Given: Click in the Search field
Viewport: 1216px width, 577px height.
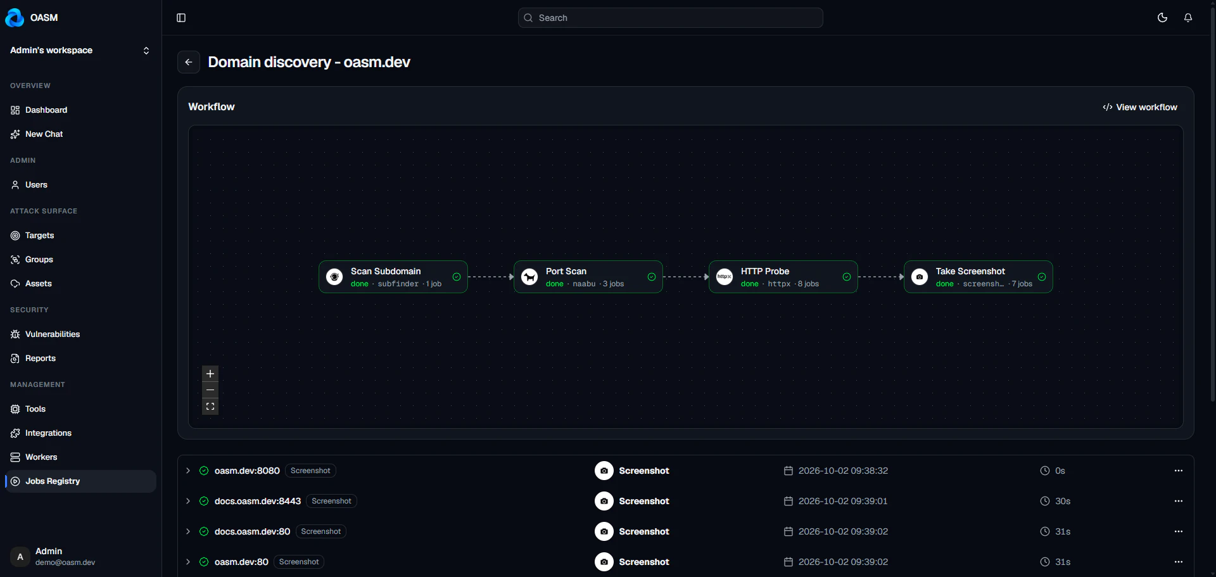Looking at the screenshot, I should (x=671, y=18).
